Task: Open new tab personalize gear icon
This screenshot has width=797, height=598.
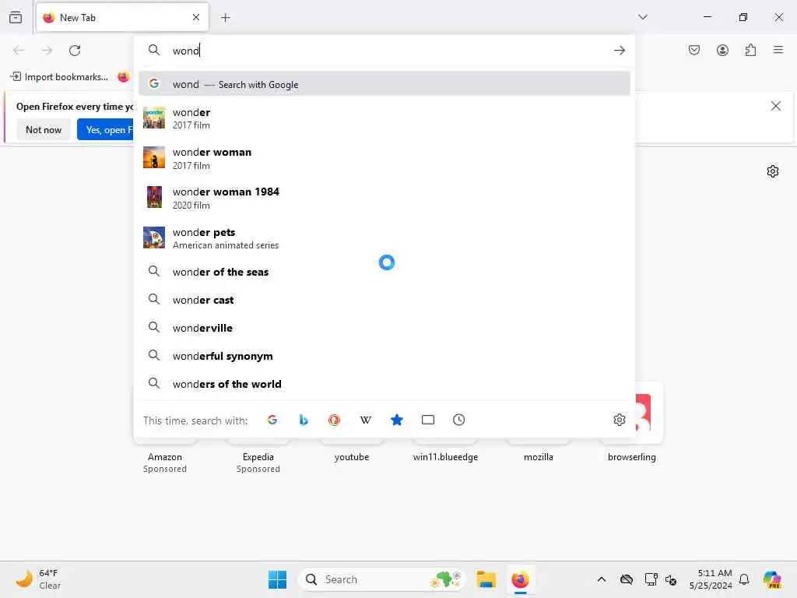Action: pyautogui.click(x=773, y=171)
